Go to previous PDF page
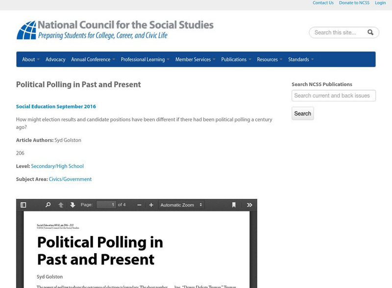This screenshot has height=288, width=392. point(61,205)
